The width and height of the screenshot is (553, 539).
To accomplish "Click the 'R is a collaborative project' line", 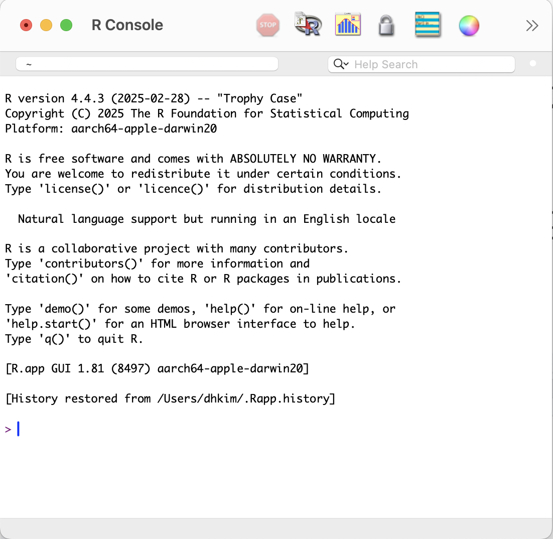I will [x=177, y=249].
